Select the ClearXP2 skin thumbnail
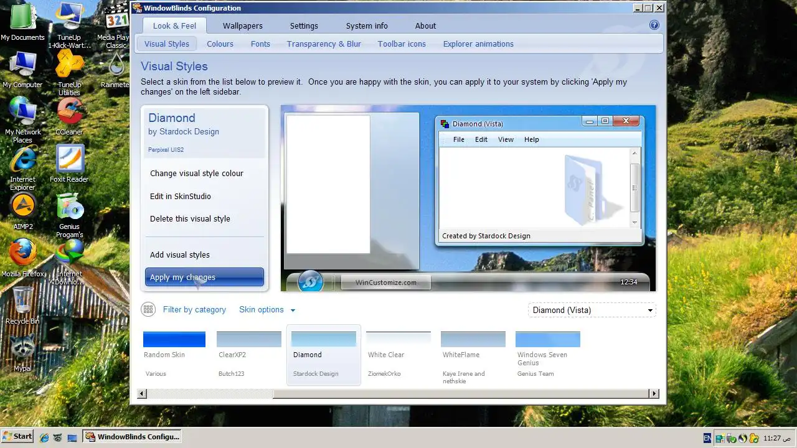This screenshot has width=797, height=448. [x=249, y=355]
